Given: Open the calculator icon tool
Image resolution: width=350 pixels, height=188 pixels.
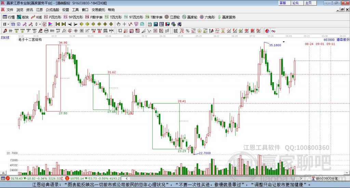Looking at the screenshot, I should click(156, 24).
